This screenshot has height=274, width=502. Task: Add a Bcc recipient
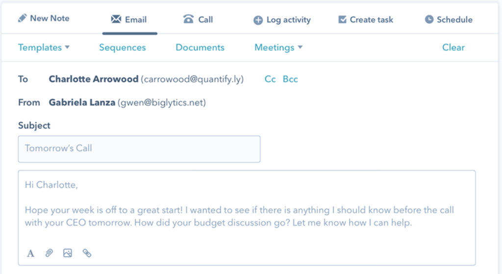(x=290, y=79)
